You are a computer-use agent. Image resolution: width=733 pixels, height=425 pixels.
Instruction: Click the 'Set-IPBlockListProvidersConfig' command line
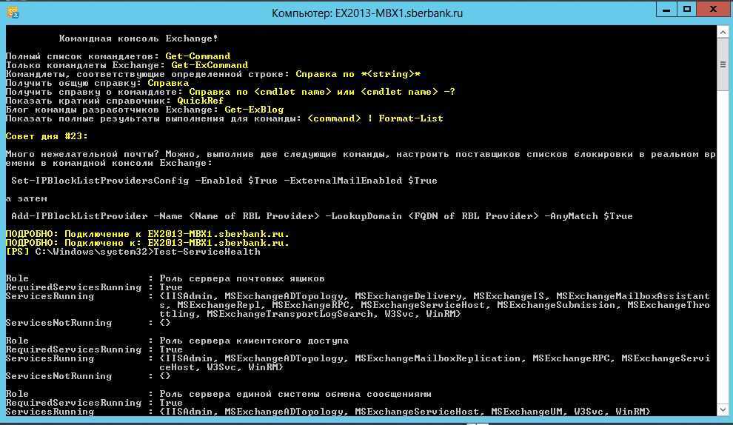[x=224, y=181]
